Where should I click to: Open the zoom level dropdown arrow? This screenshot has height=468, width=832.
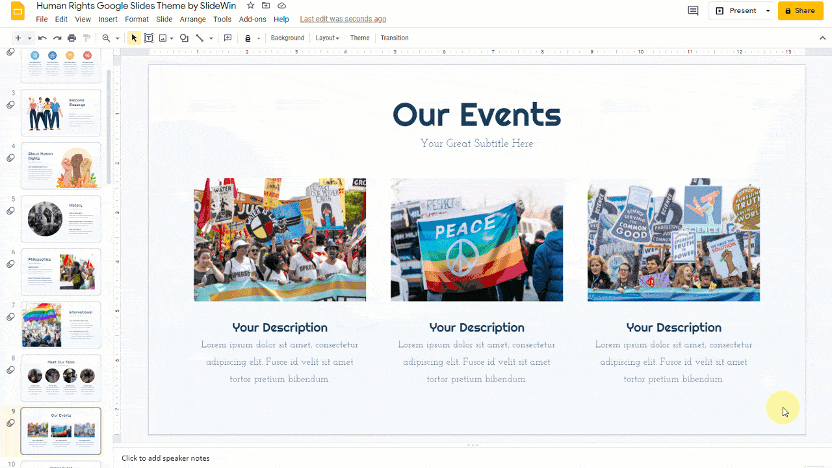pos(118,38)
